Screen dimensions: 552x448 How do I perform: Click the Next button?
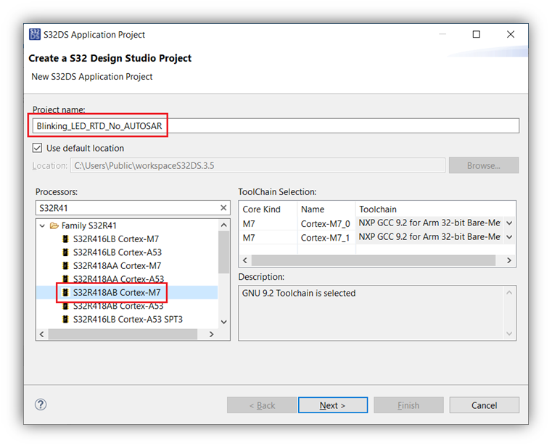click(332, 405)
